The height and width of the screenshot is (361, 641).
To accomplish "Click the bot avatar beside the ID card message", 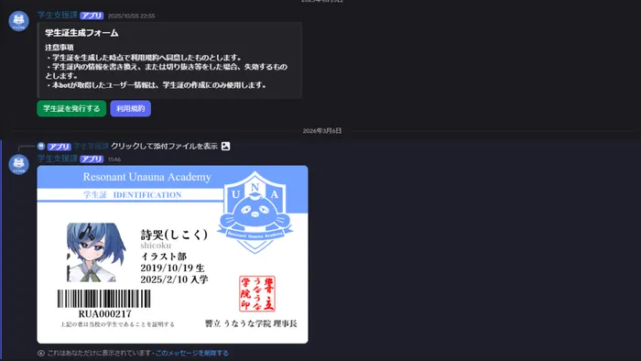I will tap(19, 164).
